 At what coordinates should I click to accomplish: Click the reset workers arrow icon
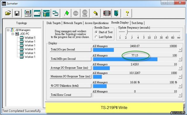96,13
